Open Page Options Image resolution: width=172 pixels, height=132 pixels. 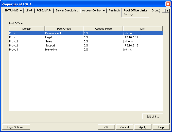pyautogui.click(x=16, y=127)
